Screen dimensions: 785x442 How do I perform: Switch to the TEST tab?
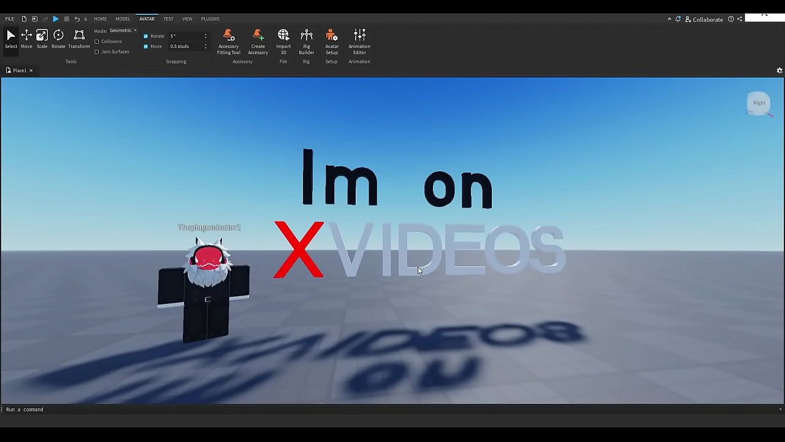click(x=168, y=19)
